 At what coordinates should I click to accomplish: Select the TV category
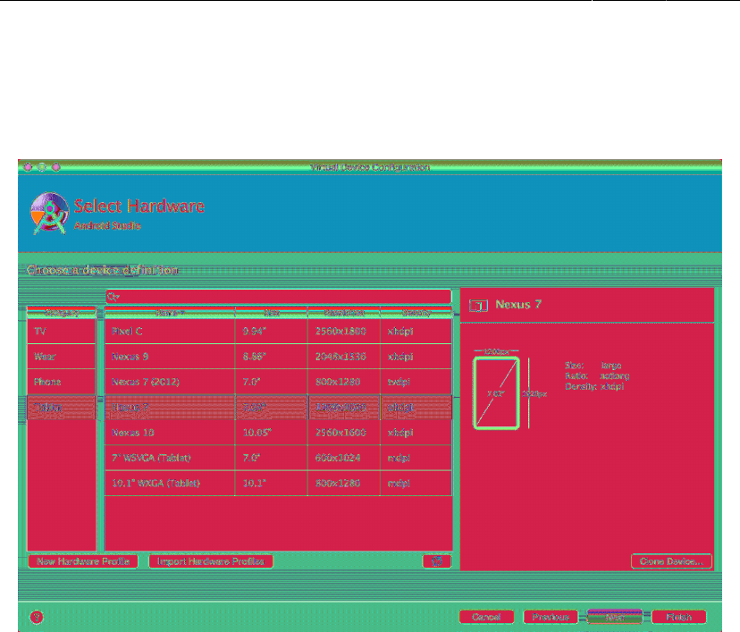point(62,332)
